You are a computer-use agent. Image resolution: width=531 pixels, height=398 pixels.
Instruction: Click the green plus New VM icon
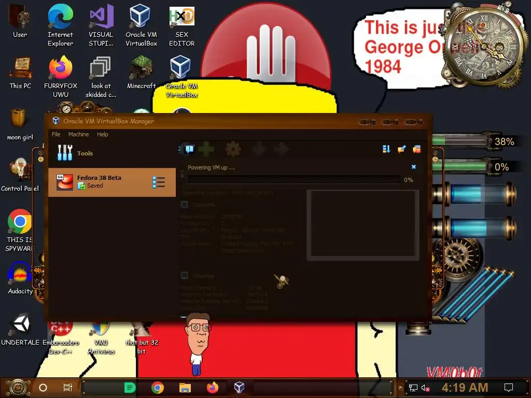click(x=206, y=149)
